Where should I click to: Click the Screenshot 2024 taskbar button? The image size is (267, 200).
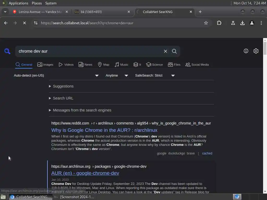click(x=74, y=197)
